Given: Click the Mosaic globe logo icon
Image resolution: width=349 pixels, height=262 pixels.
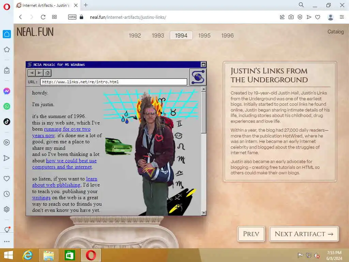Looking at the screenshot, I should (198, 77).
